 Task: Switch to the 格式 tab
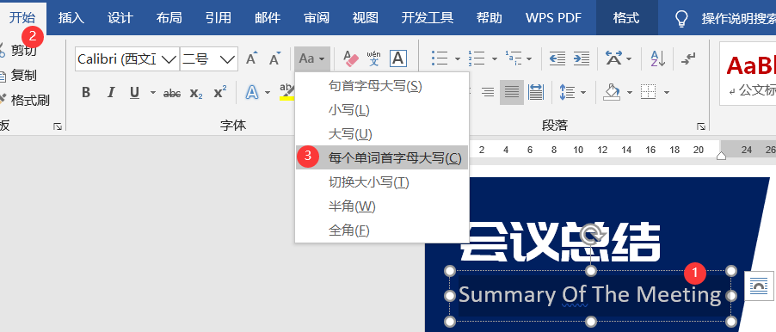pos(626,18)
